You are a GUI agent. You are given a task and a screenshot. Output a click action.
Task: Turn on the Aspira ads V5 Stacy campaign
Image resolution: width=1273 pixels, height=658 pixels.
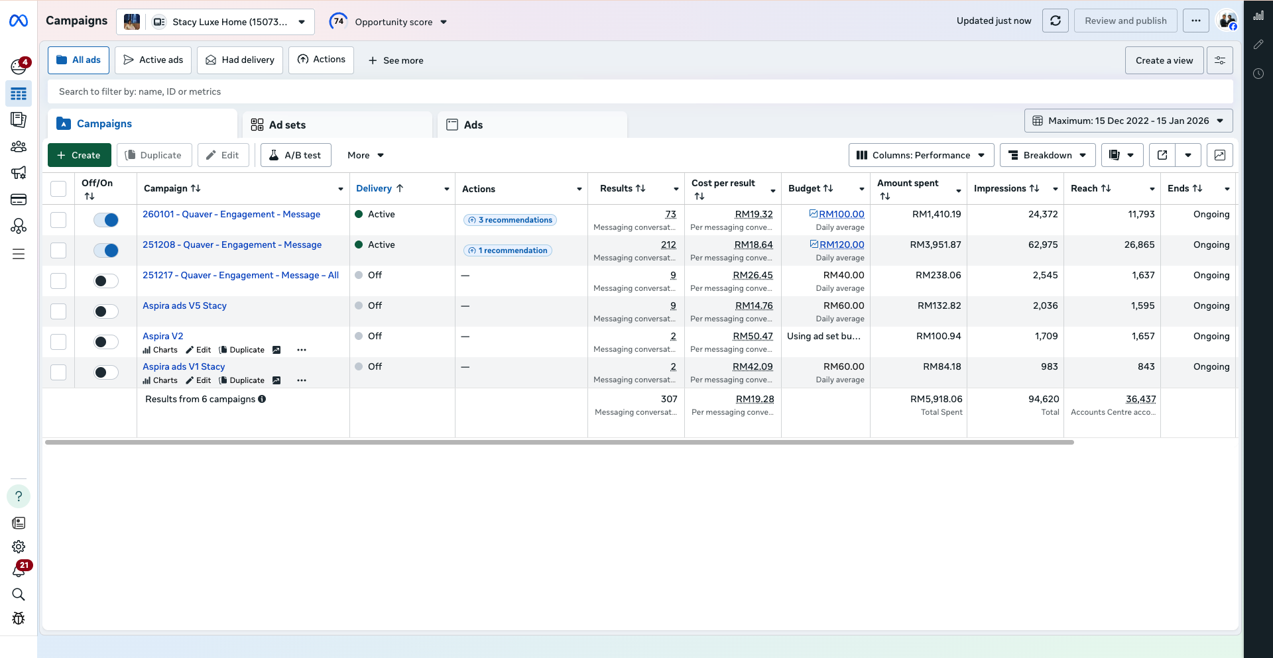[x=106, y=311]
